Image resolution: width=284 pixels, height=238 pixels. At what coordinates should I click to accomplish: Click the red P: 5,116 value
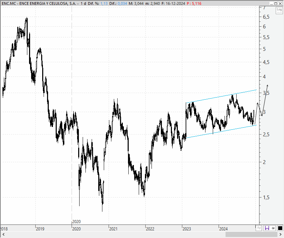click(194, 3)
